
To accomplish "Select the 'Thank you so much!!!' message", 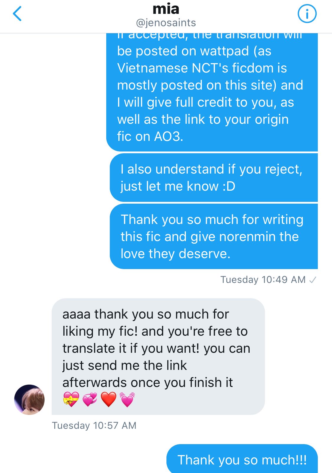I will (x=242, y=459).
